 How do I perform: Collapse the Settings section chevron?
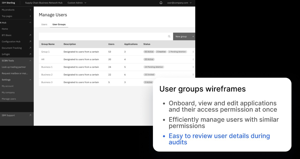30,80
